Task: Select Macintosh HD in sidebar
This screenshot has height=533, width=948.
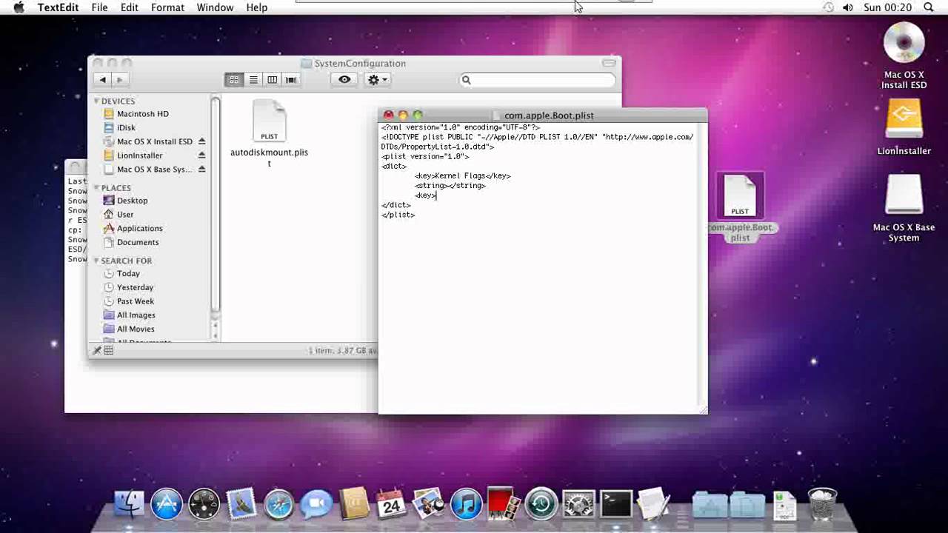Action: (143, 114)
